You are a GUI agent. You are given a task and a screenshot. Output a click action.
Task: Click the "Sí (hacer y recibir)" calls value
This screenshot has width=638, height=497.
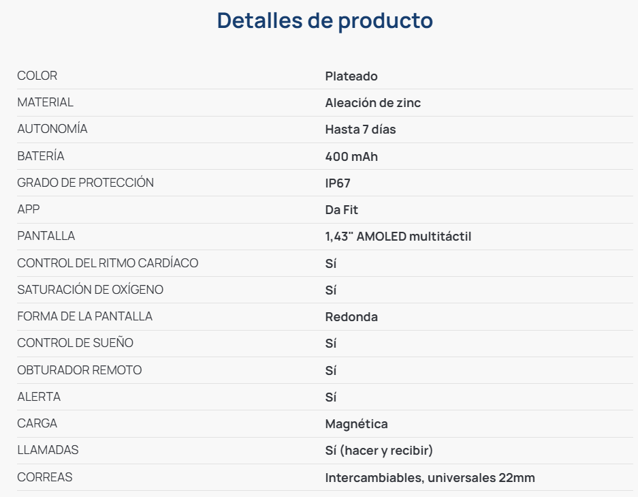click(379, 451)
